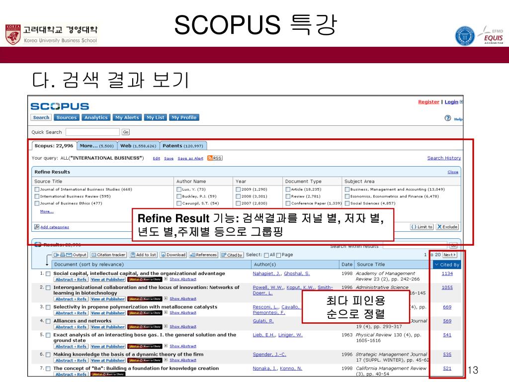Click into Quick Search input field
This screenshot has width=509, height=382.
click(x=92, y=132)
